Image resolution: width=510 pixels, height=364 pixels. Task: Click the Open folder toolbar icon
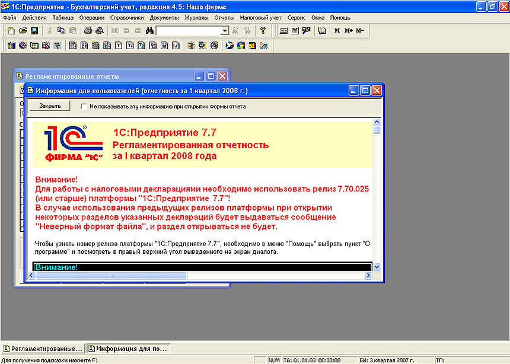tap(23, 31)
